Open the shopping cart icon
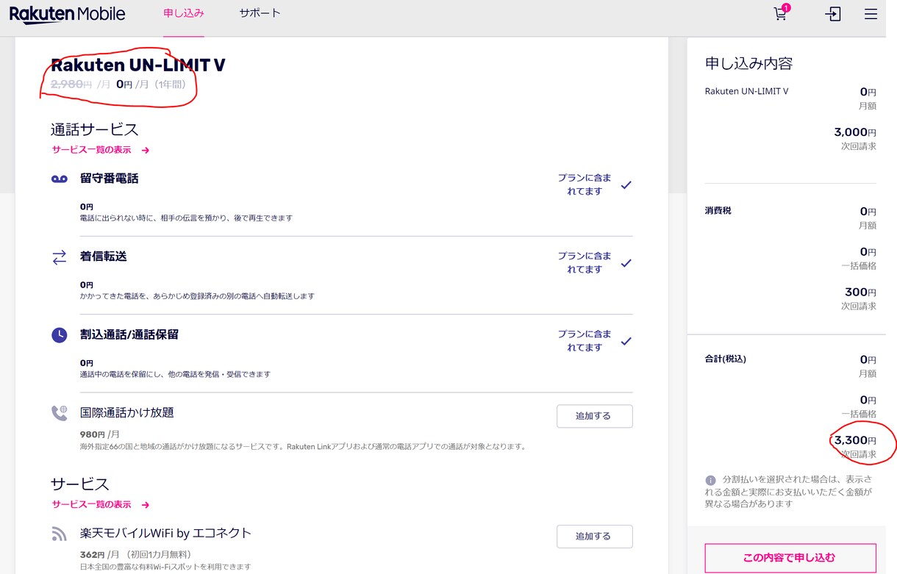897x574 pixels. pyautogui.click(x=782, y=13)
